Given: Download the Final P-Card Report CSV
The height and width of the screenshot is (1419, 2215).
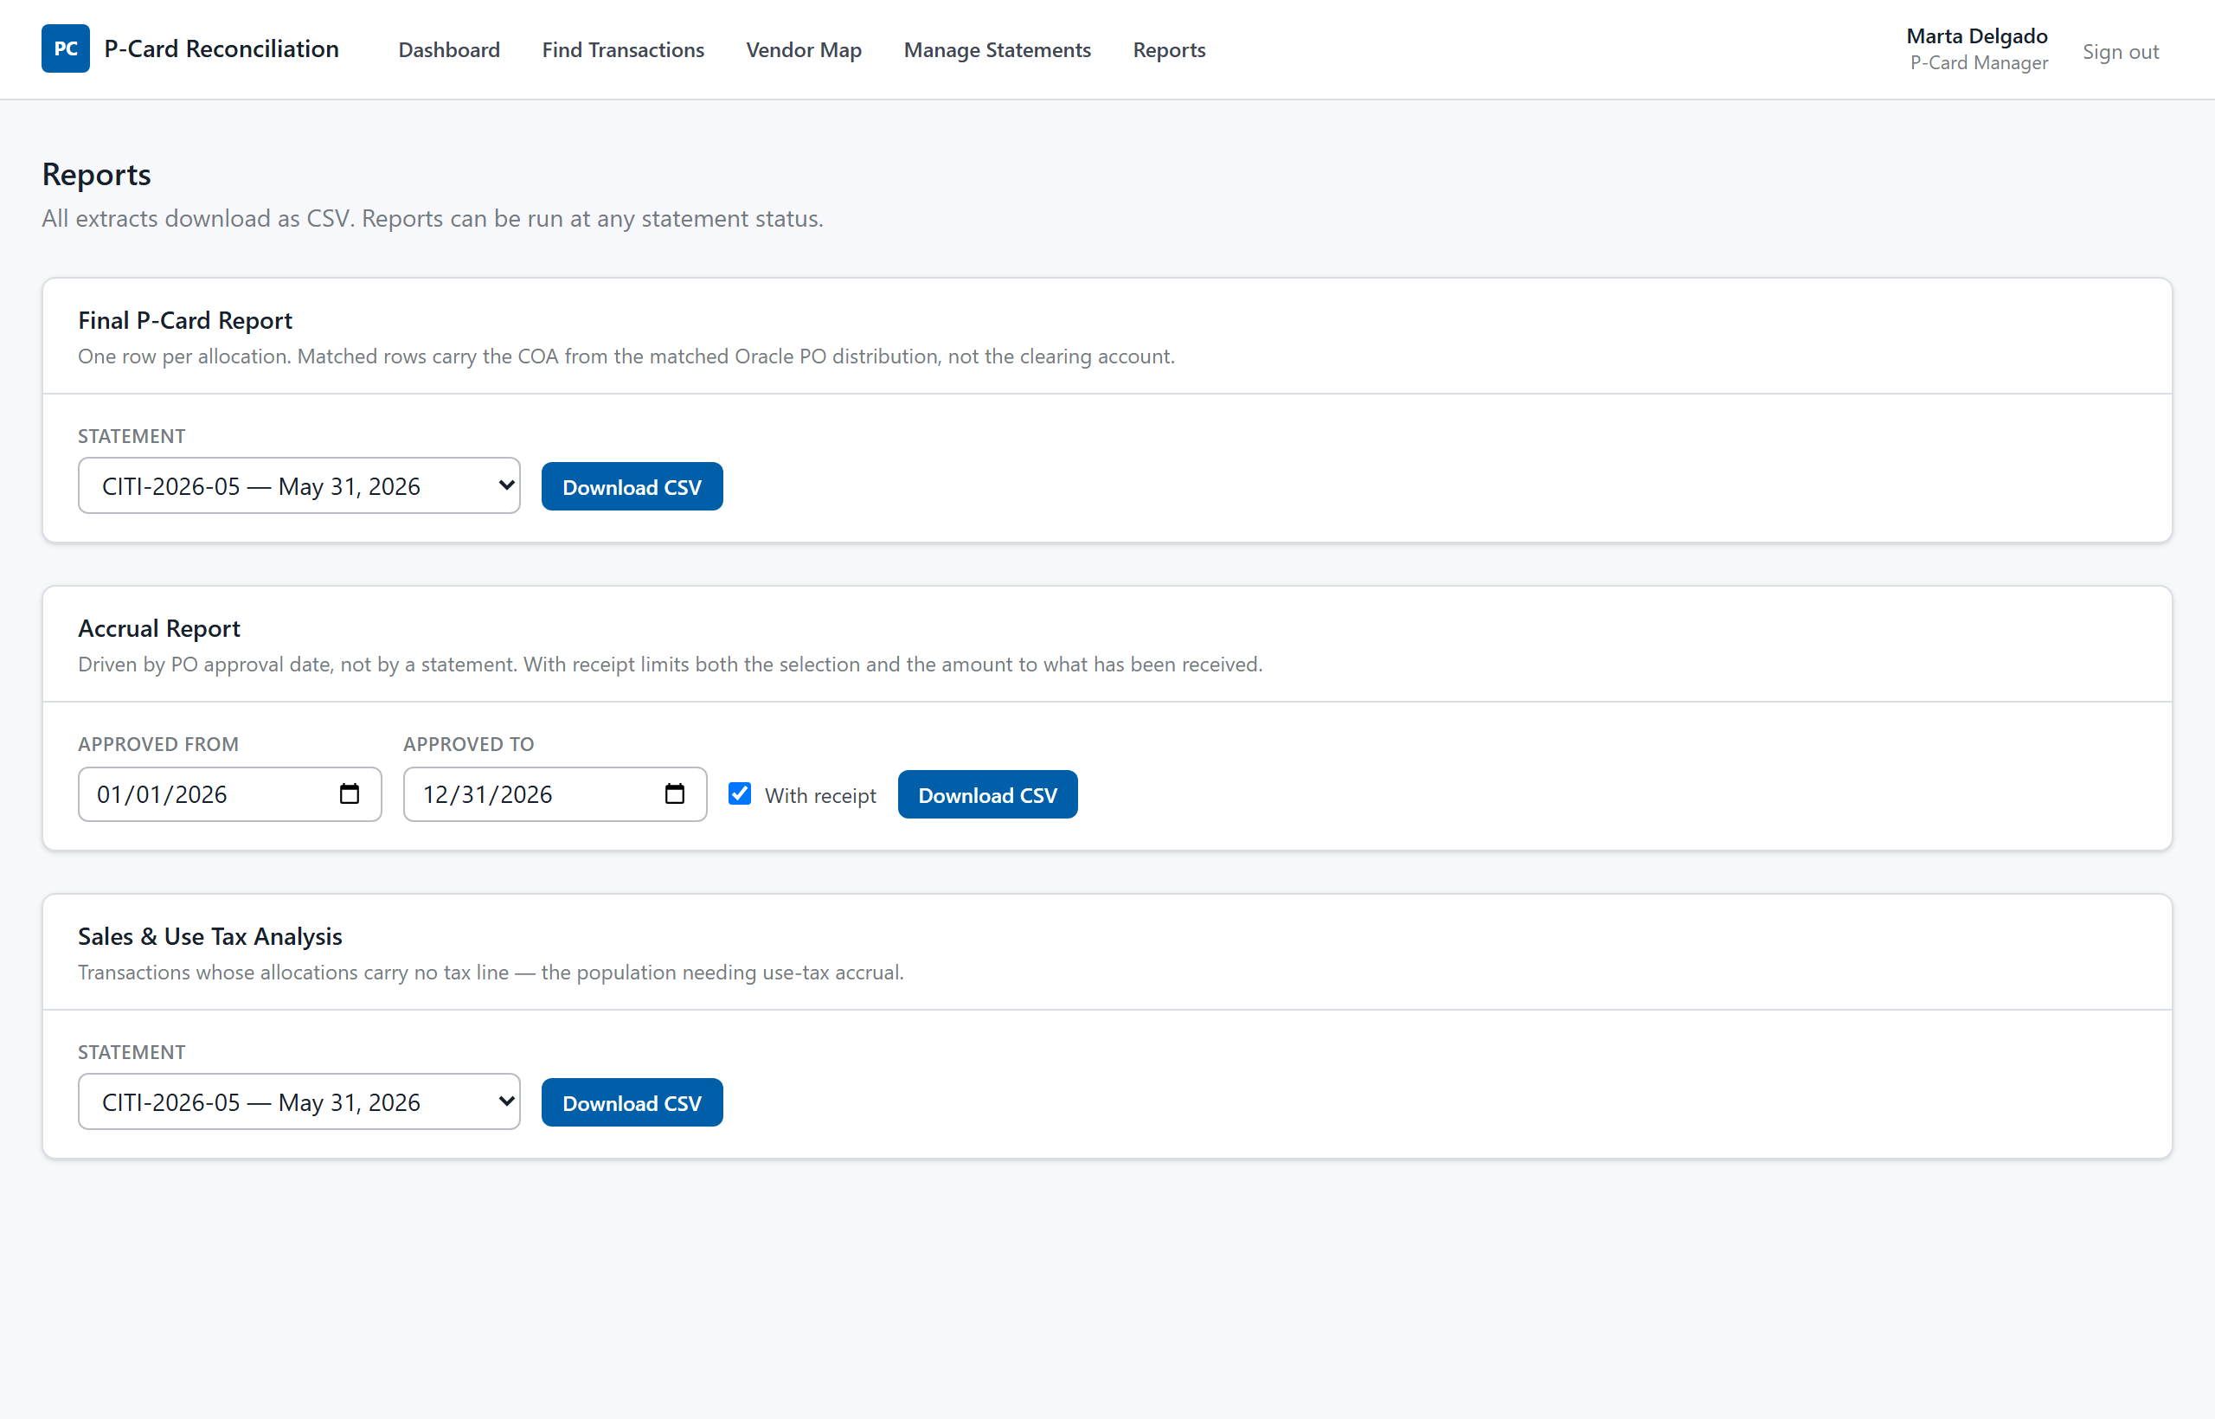Looking at the screenshot, I should [632, 486].
